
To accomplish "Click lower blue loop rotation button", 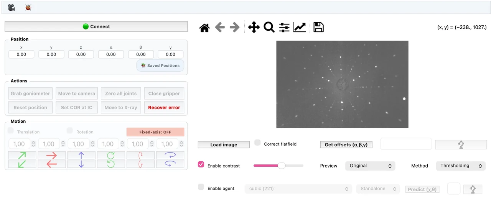I will pos(170,164).
